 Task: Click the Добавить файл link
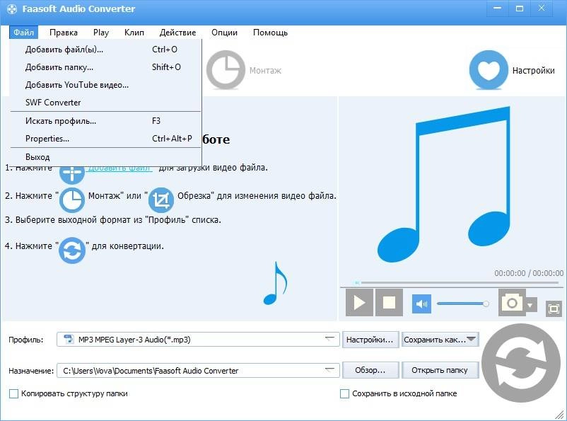pos(119,168)
